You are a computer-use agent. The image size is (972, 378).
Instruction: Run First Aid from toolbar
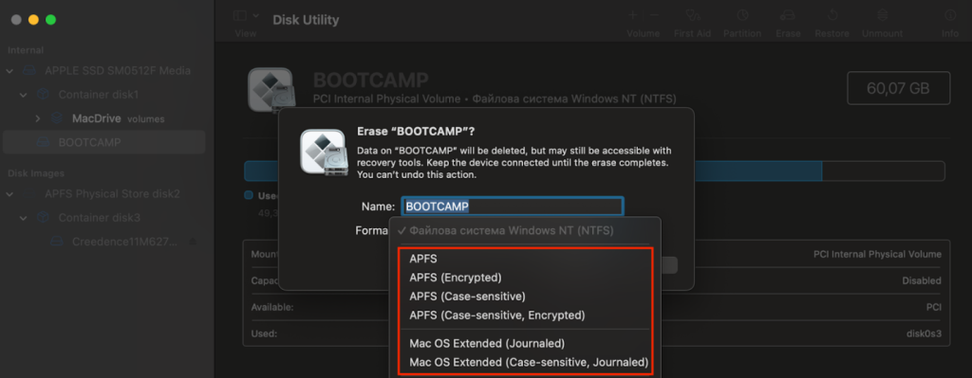692,15
